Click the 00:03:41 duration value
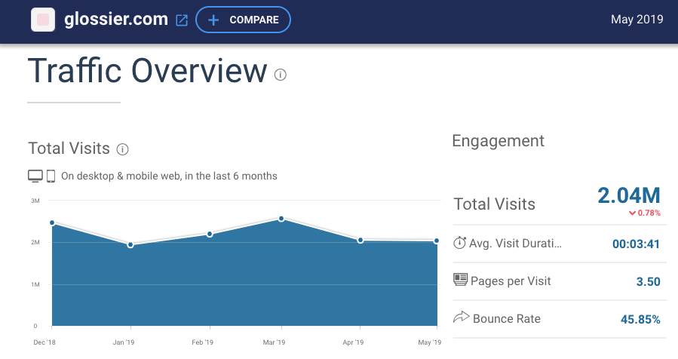This screenshot has width=678, height=359. 636,244
